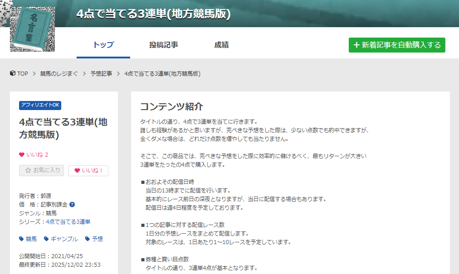Click the アフィリエイトOK badge
The height and width of the screenshot is (274, 459).
[40, 105]
